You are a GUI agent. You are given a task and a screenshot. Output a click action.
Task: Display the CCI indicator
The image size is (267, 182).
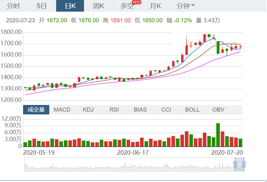coord(166,110)
